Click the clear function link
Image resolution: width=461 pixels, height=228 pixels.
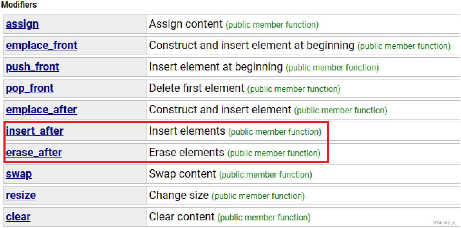pos(18,217)
